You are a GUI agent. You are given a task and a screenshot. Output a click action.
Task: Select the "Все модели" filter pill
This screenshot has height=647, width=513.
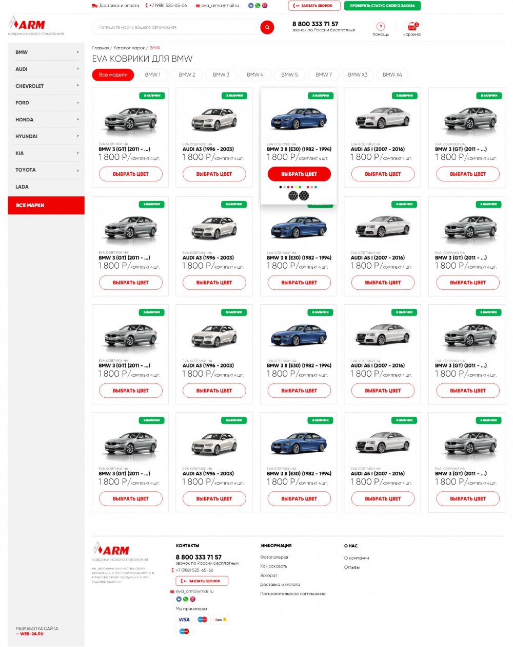coord(113,75)
